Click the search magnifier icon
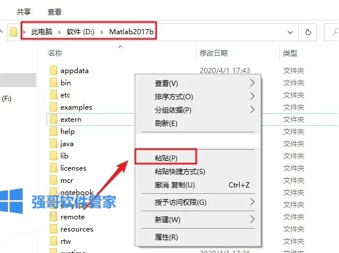 pos(335,32)
